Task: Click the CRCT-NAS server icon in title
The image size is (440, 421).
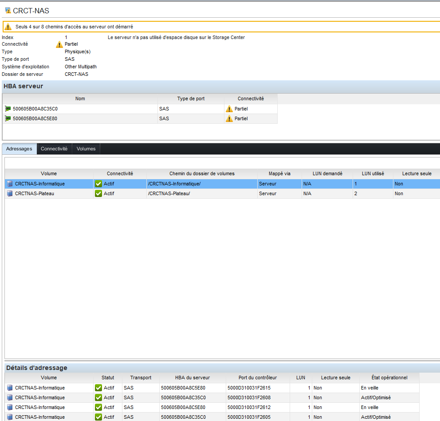Action: tap(8, 10)
